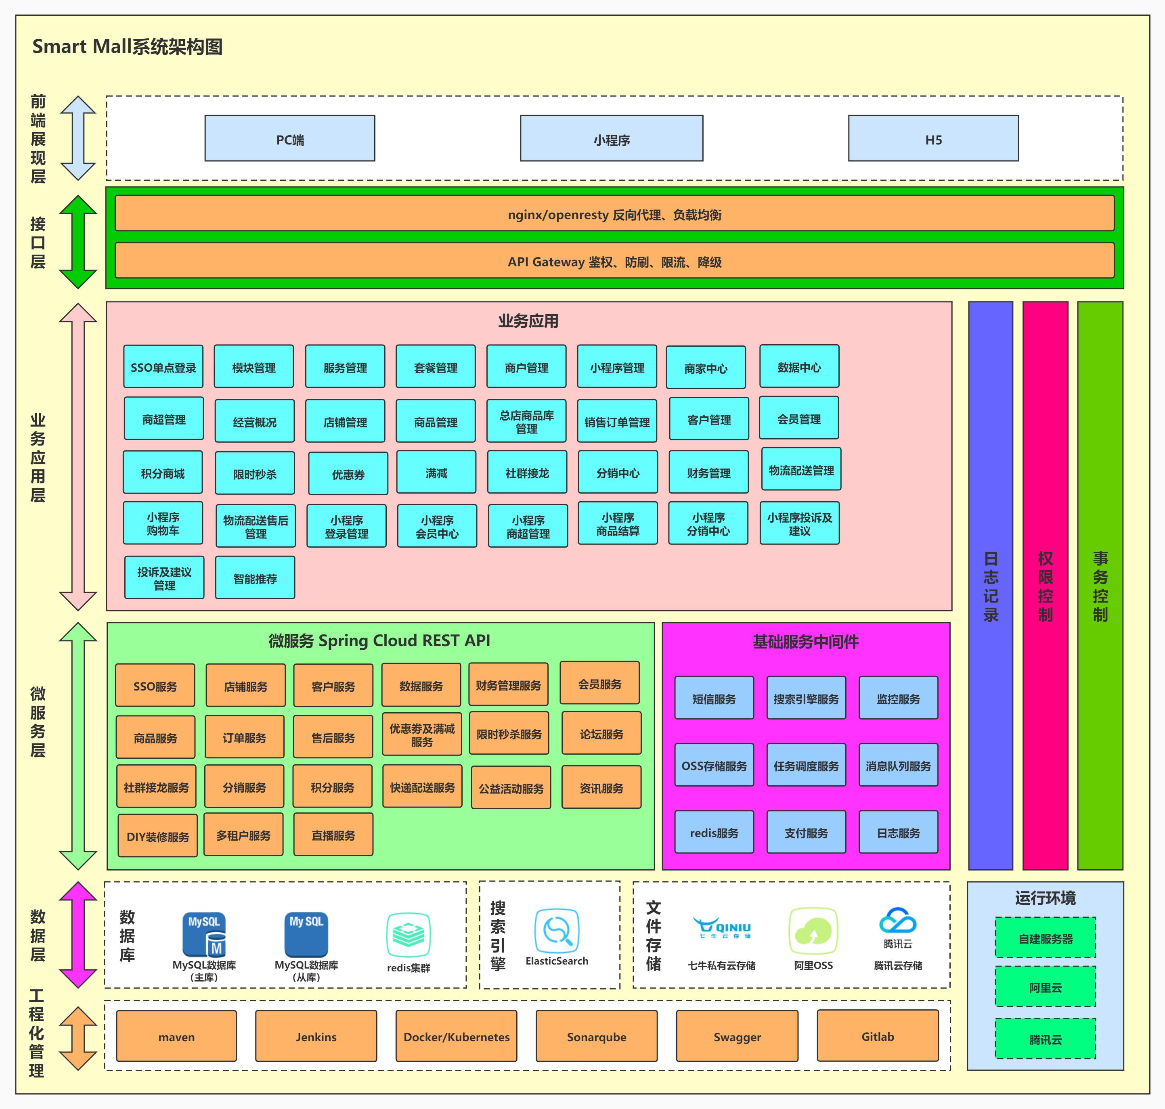Click the 阿里云 runtime environment box
Viewport: 1165px width, 1109px height.
coord(1045,987)
